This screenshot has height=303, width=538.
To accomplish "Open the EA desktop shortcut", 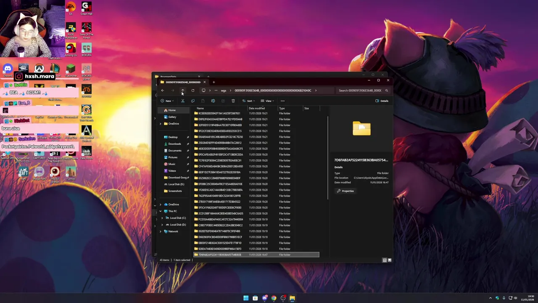I will pos(71,8).
